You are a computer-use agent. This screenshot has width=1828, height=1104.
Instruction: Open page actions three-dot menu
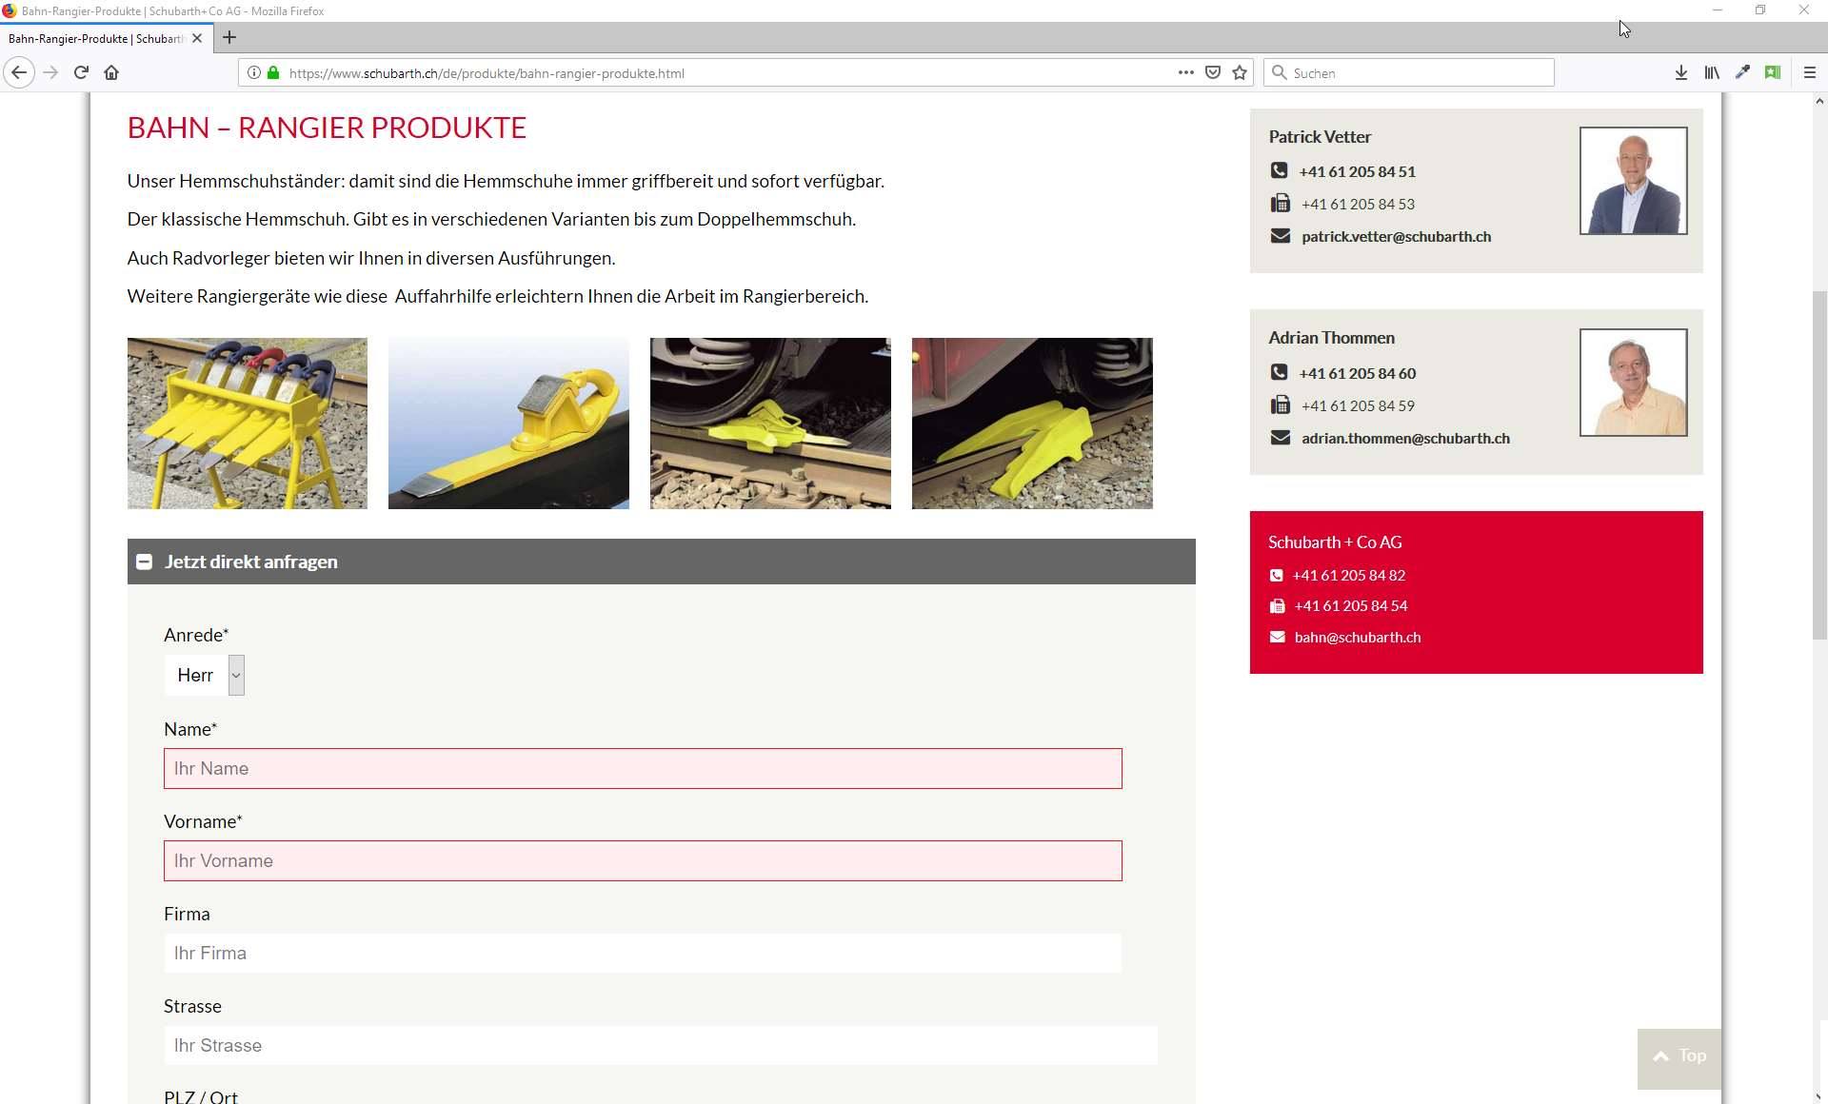[x=1185, y=72]
